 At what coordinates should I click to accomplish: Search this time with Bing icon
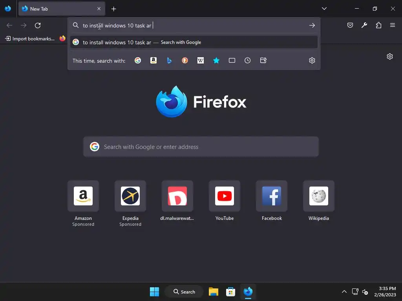click(x=169, y=60)
